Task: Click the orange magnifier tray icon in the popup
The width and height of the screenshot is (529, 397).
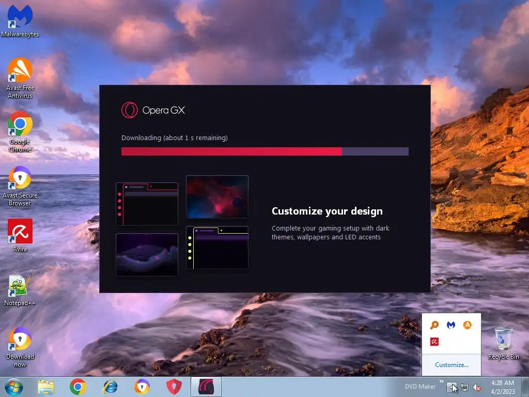Action: click(x=434, y=325)
